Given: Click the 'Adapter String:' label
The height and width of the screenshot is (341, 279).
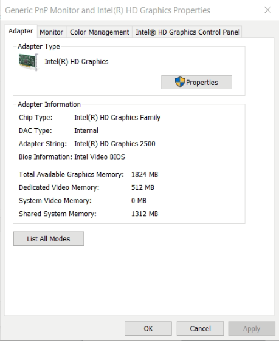Looking at the screenshot, I should (x=43, y=144).
